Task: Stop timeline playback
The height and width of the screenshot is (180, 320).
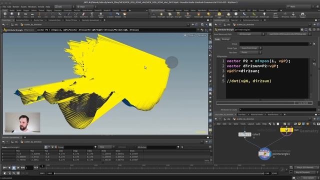Action: pos(13,168)
